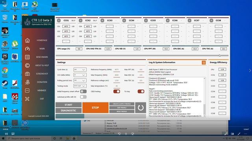Viewport: 252px width, 141px height.
Task: Select MINIMIZE in the sidebar menu
Action: 42,90
